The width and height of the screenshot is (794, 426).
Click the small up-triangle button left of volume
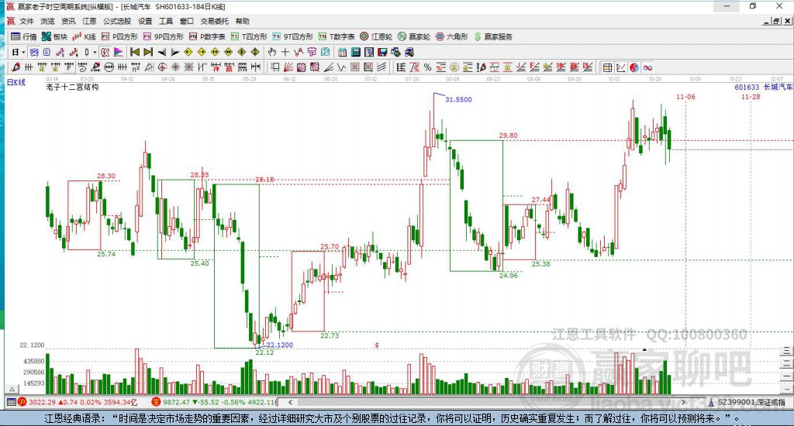click(x=12, y=389)
